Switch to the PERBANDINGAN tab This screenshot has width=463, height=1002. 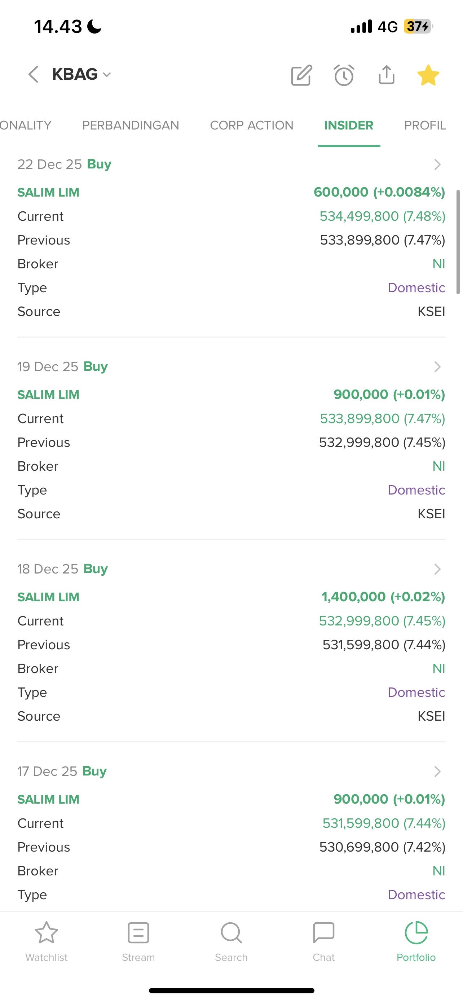click(x=131, y=125)
